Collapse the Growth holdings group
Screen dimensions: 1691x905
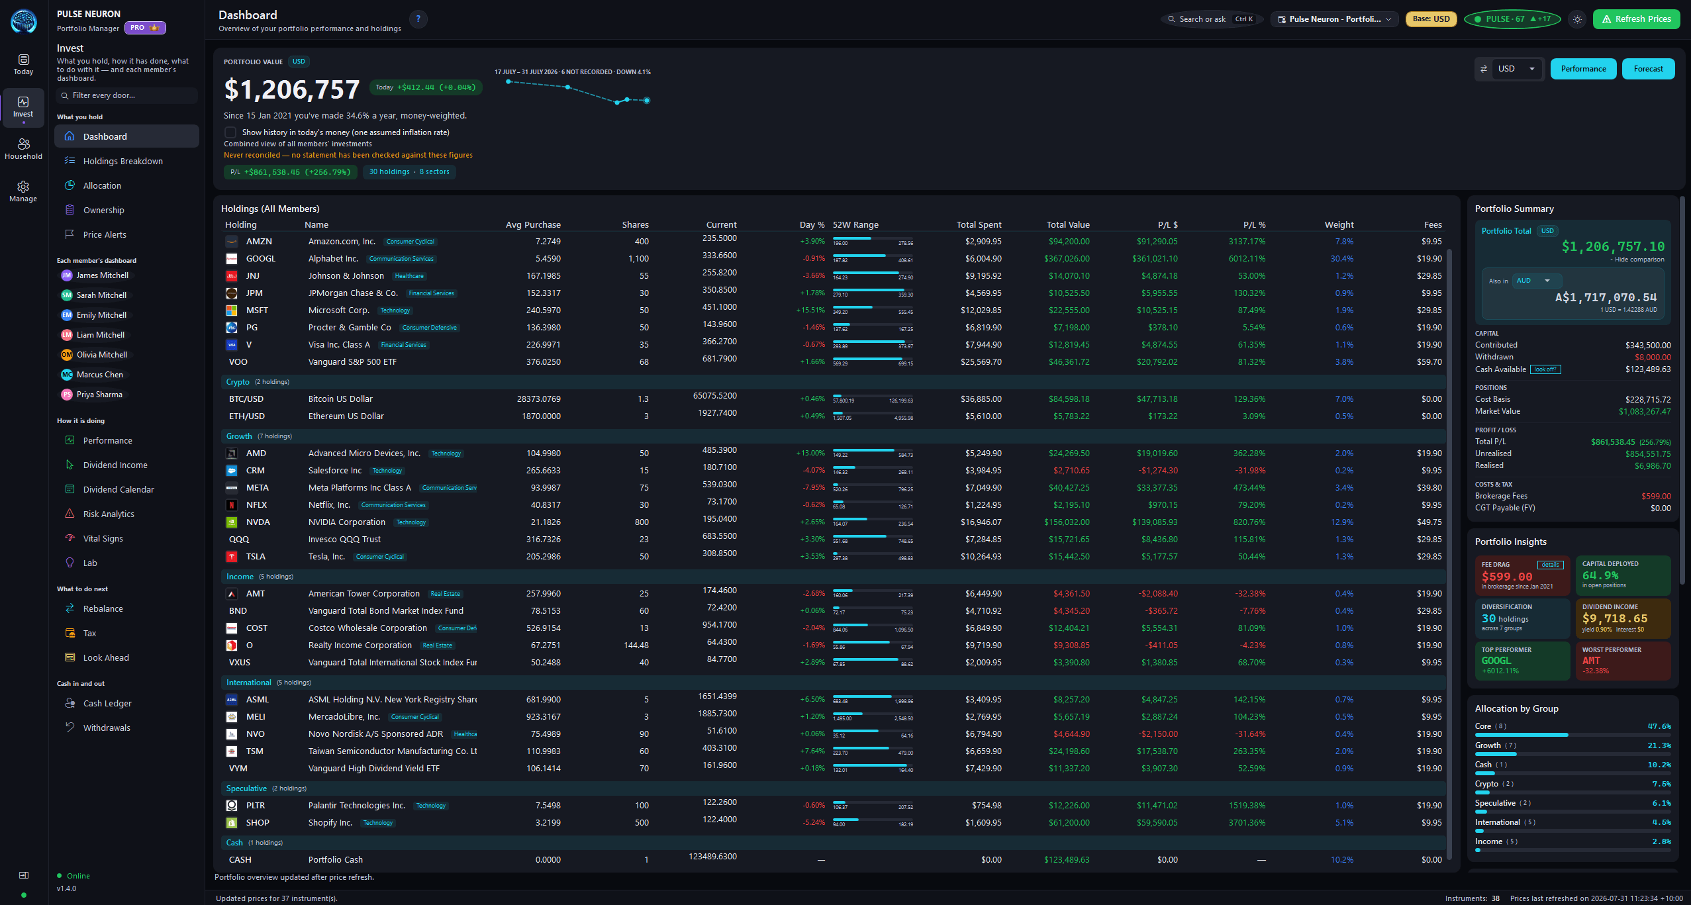point(832,436)
